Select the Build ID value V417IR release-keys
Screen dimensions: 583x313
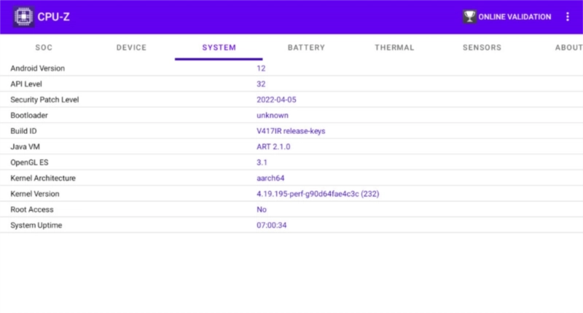pos(291,131)
